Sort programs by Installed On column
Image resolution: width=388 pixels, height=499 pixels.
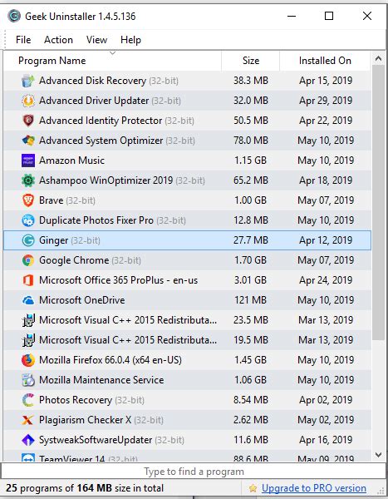point(325,61)
